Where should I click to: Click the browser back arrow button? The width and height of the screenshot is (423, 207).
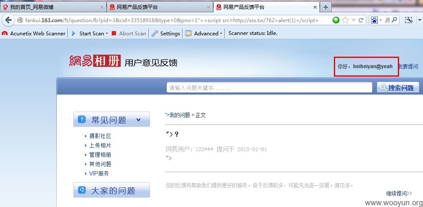9,20
